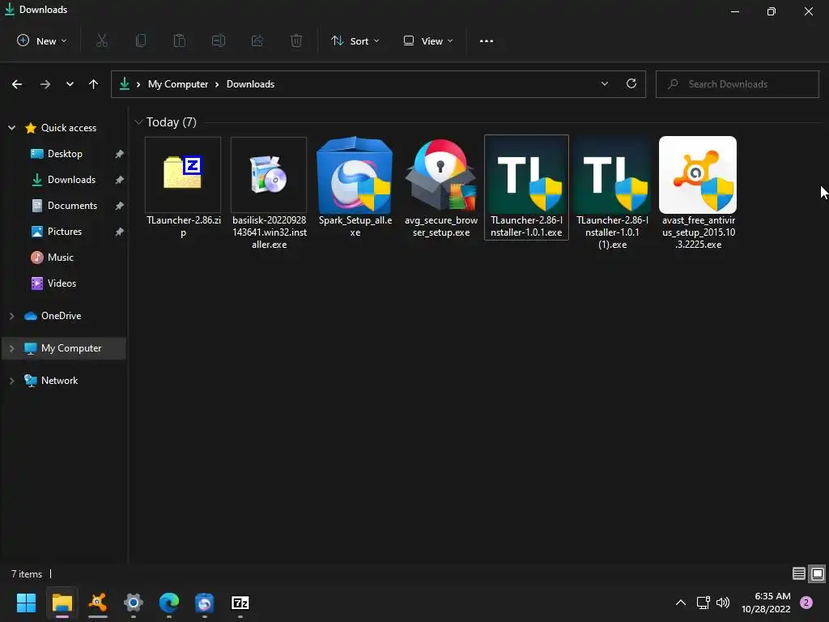
Task: Click the pin icon next to Documents
Action: [120, 206]
